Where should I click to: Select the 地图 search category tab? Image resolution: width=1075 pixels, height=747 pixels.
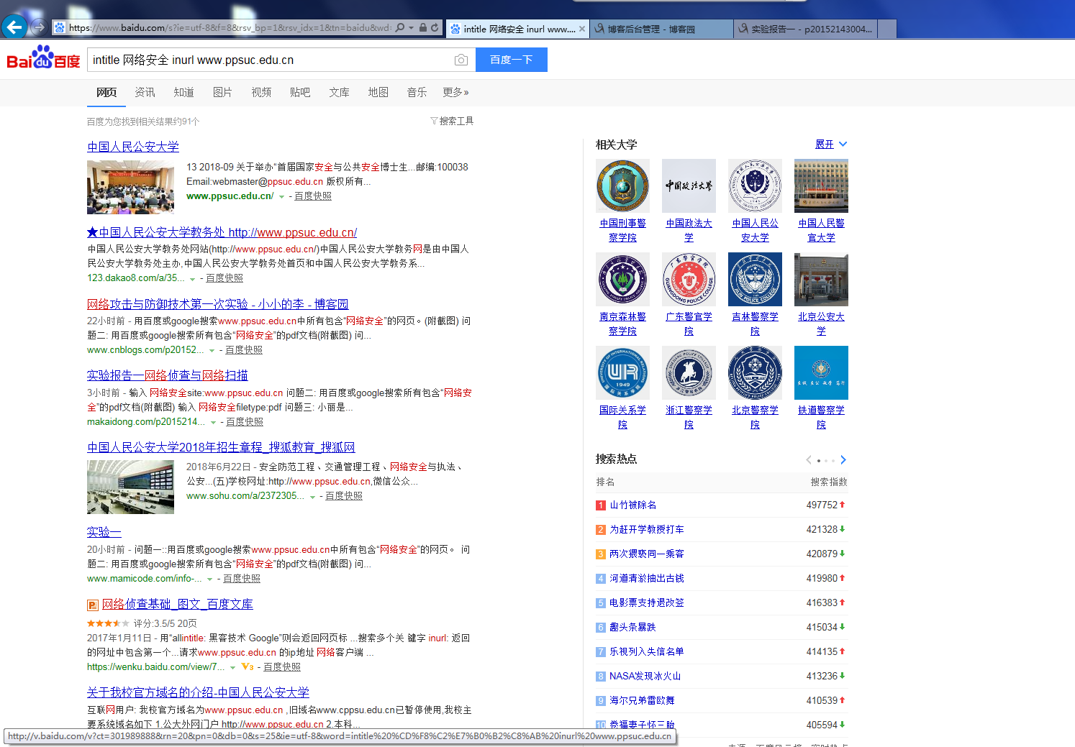tap(378, 92)
